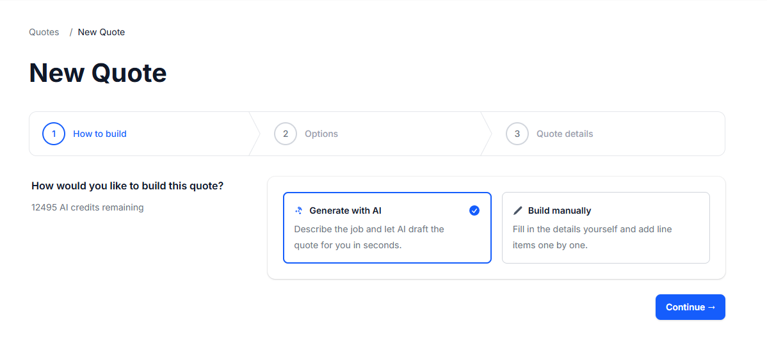
Task: Navigate to Quotes in the breadcrumb
Action: (x=44, y=32)
